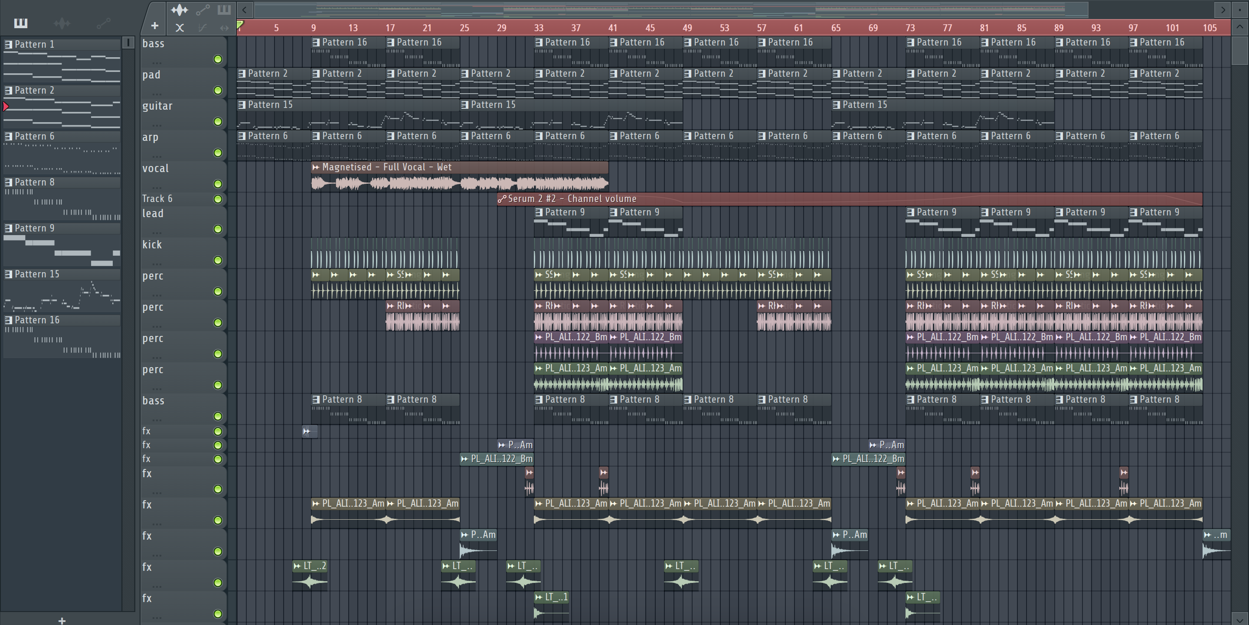Open the LT_..1 clip menu at bar 33
This screenshot has width=1249, height=625.
tap(539, 597)
